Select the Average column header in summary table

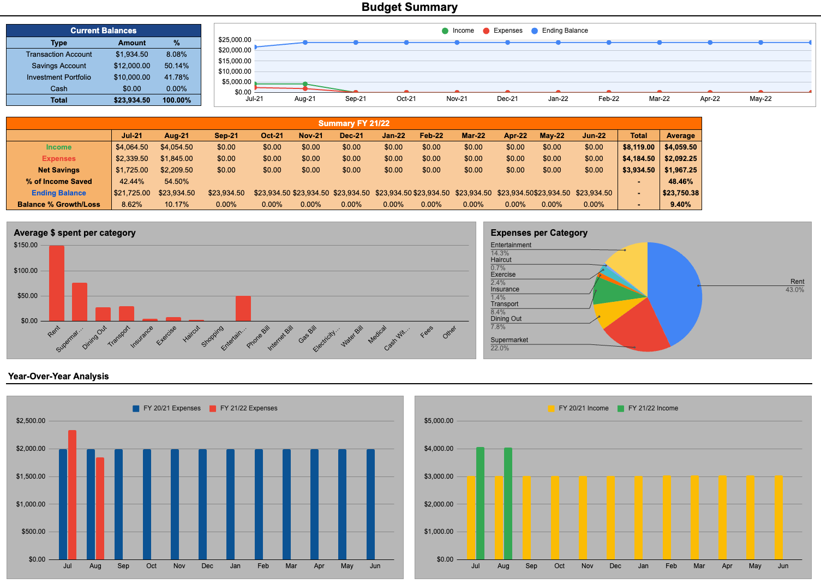tap(680, 135)
